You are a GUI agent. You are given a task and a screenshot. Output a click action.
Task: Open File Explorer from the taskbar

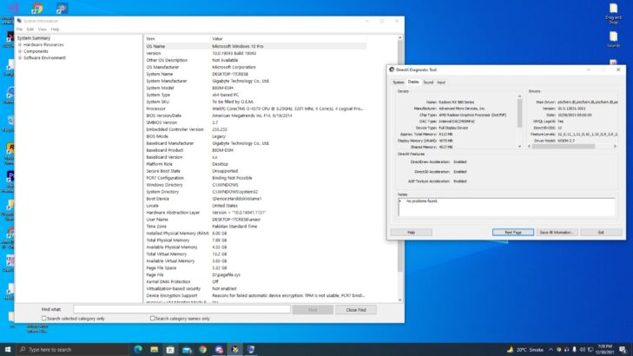155,350
